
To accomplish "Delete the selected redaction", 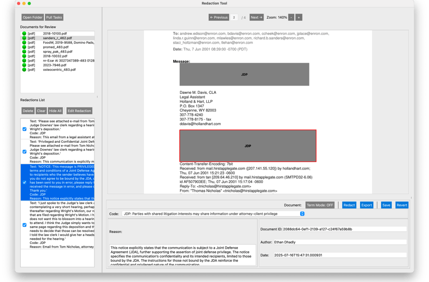I will [x=28, y=111].
